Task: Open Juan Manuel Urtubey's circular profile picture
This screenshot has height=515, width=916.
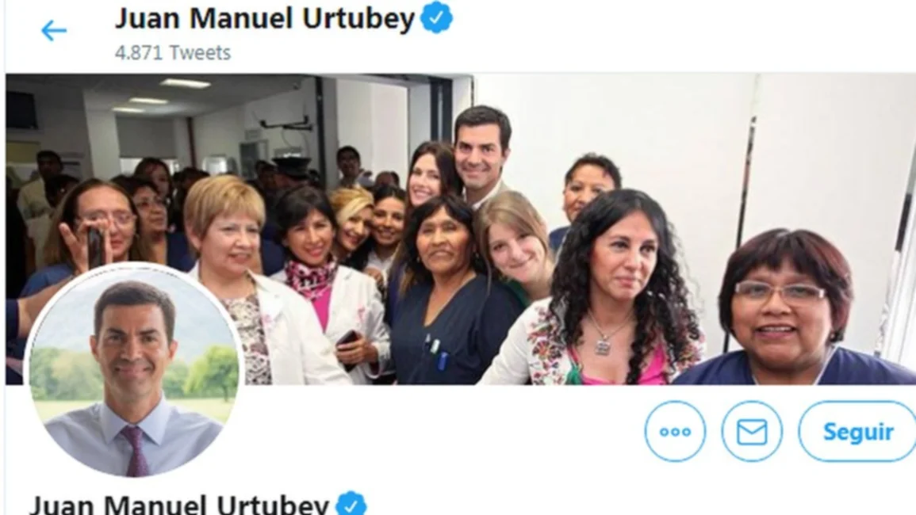Action: 134,370
